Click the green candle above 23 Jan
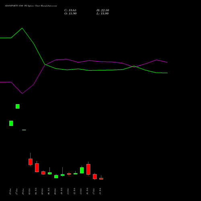Screen dimensions: 201x201 (11, 123)
